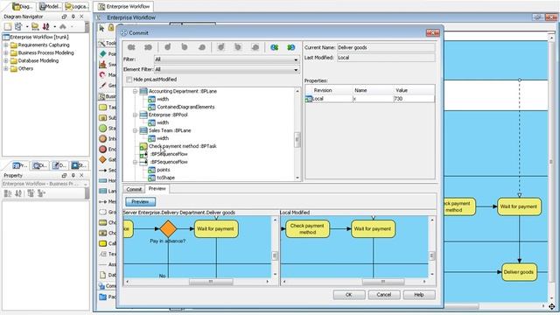Collapse the Sales Team :BPLane node
Screen dimensions: 560x315
click(135, 130)
